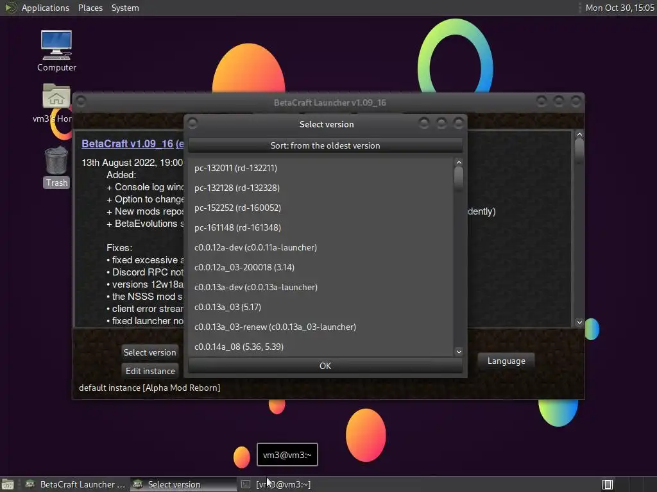The height and width of the screenshot is (492, 657).
Task: Switch to Select version taskbar entry
Action: click(x=183, y=484)
